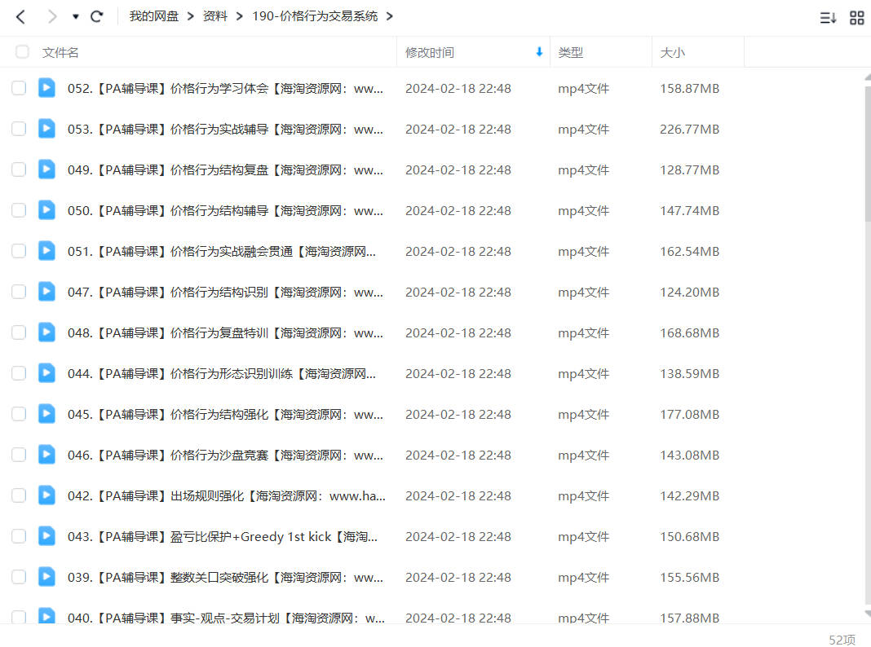This screenshot has width=871, height=647.
Task: Select the checkbox for file 045
Action: 19,414
